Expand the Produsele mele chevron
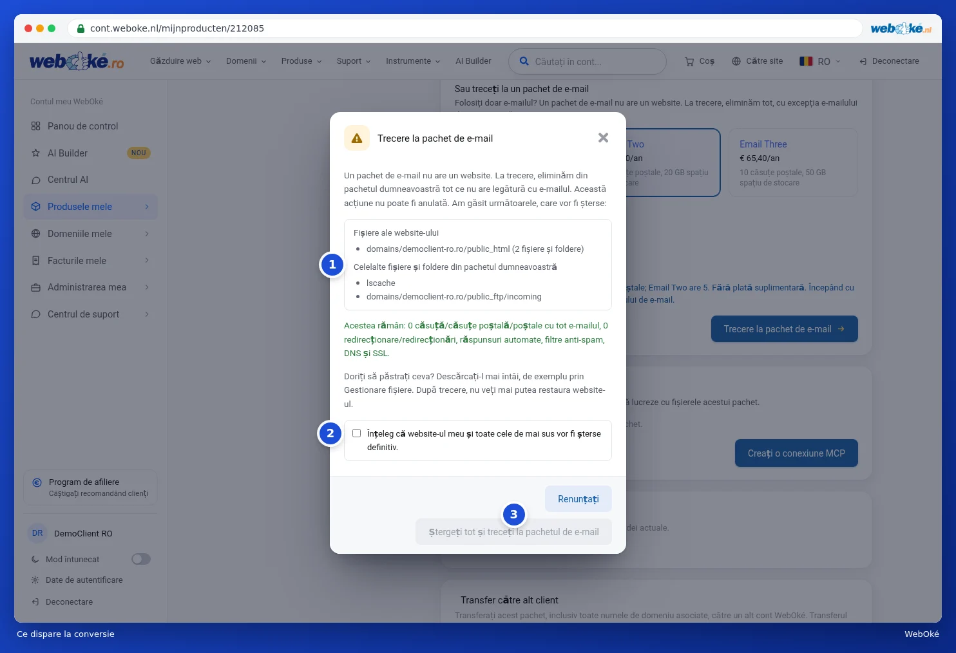The height and width of the screenshot is (653, 956). coord(147,207)
